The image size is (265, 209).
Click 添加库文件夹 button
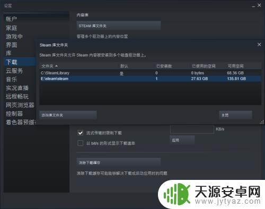tap(68, 115)
